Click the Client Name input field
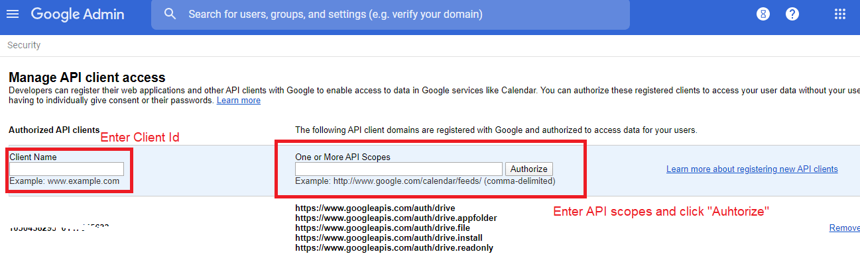Screen dimensions: 860x258 67,169
